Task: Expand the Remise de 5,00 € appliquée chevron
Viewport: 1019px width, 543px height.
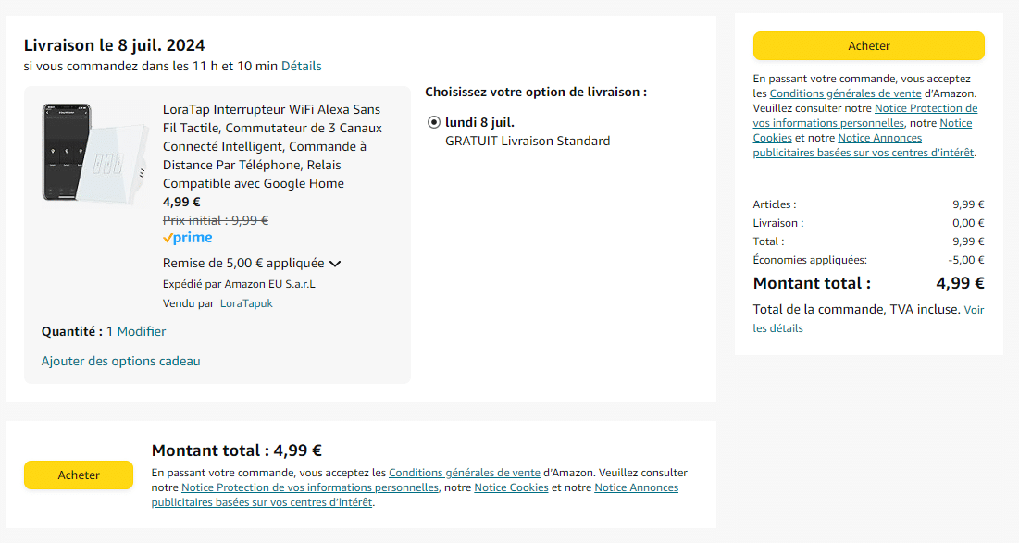Action: pos(335,264)
